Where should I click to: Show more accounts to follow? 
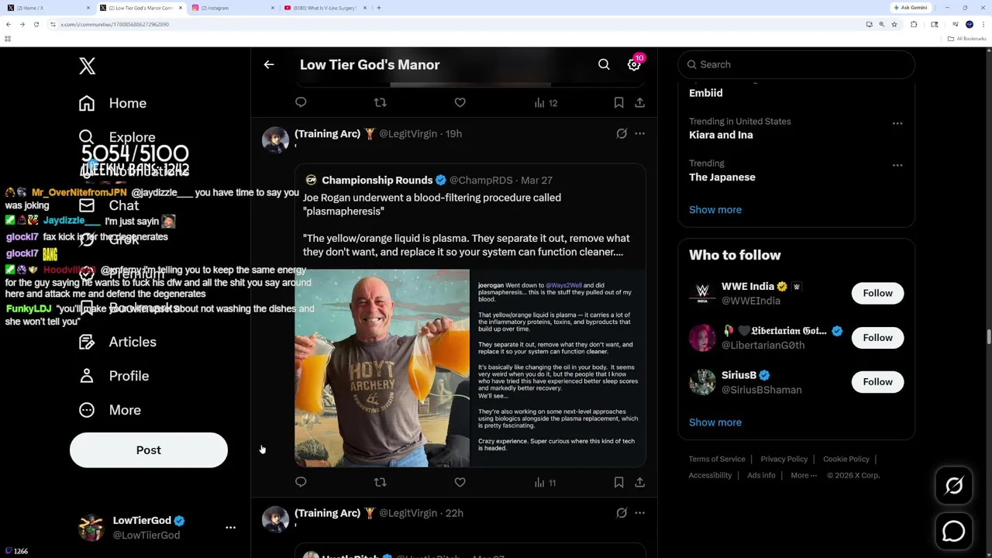pos(715,422)
